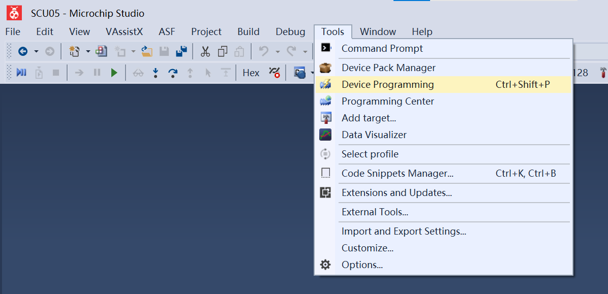Click the Copy icon in toolbar
The width and height of the screenshot is (608, 294).
(222, 51)
